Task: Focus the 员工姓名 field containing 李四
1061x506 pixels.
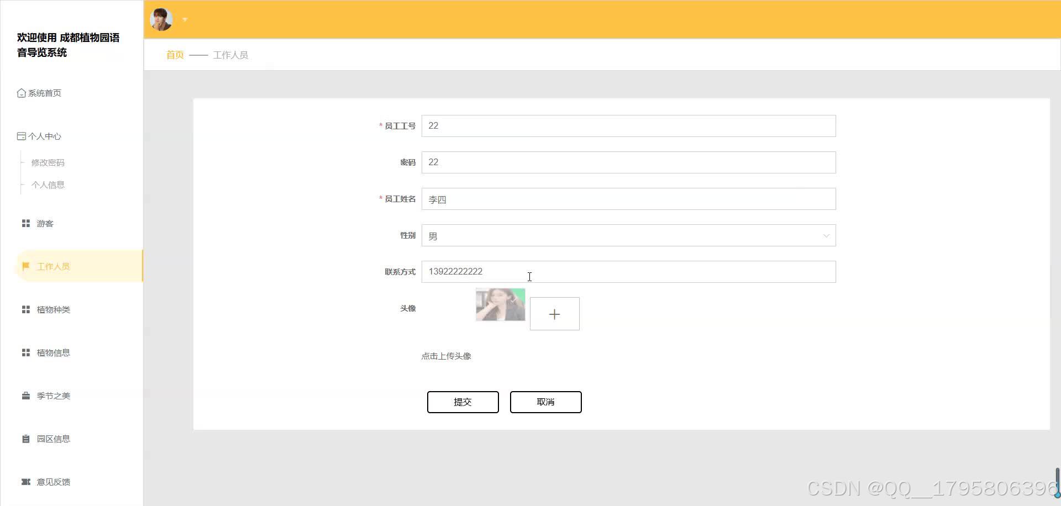Action: [x=628, y=199]
